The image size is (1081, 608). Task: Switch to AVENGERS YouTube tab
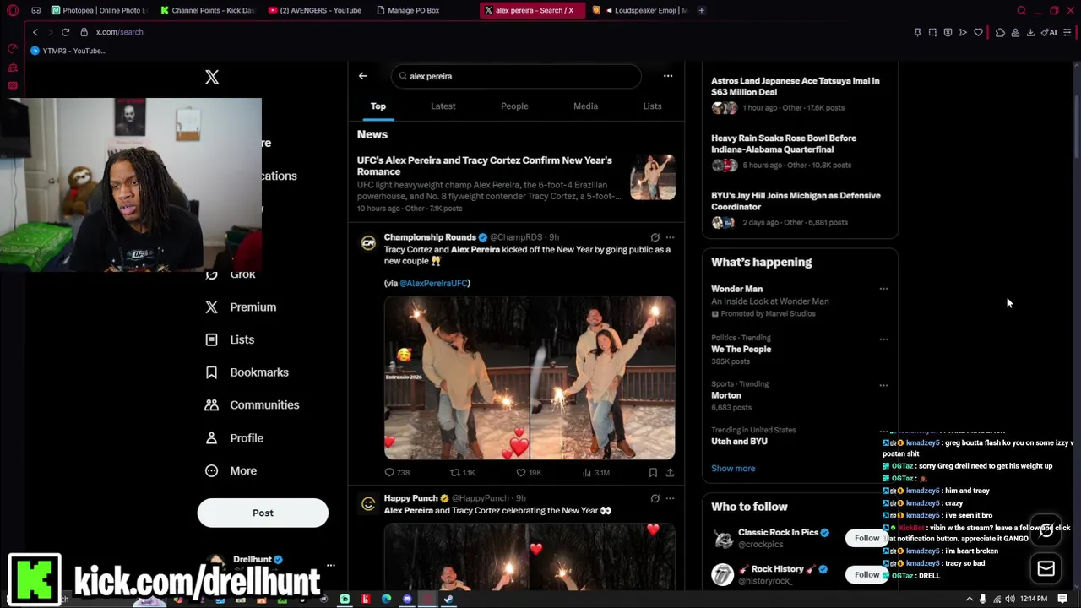[315, 10]
